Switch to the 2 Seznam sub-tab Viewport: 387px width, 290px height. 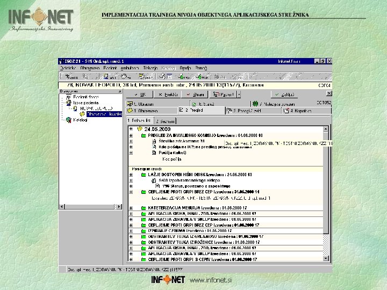tap(165, 121)
